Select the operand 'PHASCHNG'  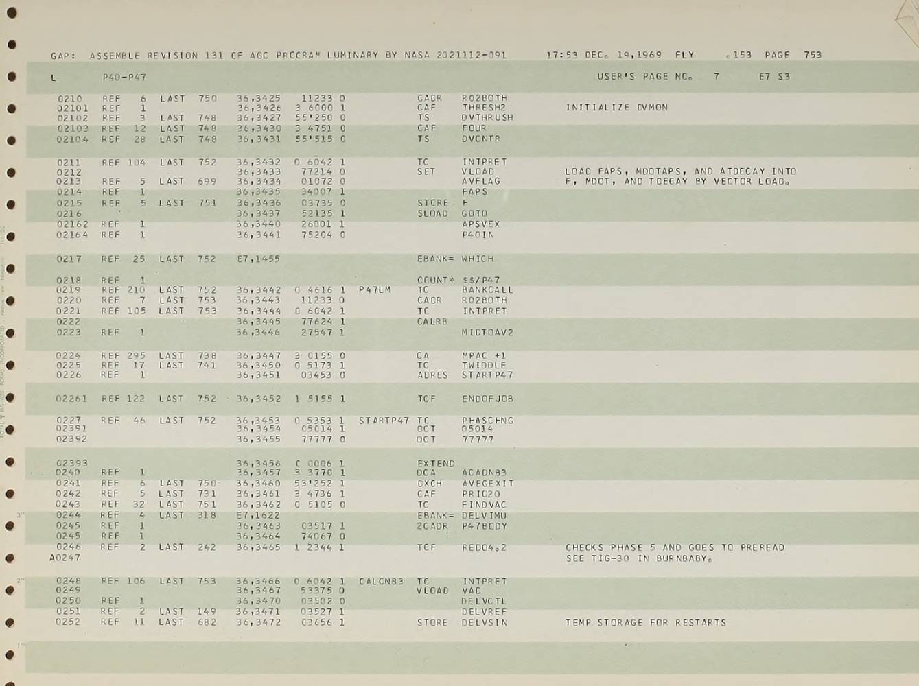click(488, 421)
